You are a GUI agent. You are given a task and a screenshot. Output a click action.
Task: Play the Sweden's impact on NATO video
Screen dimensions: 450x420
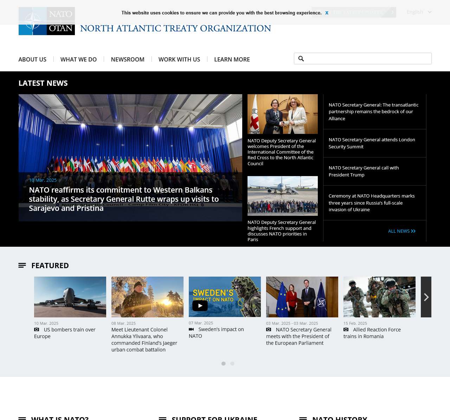200,305
